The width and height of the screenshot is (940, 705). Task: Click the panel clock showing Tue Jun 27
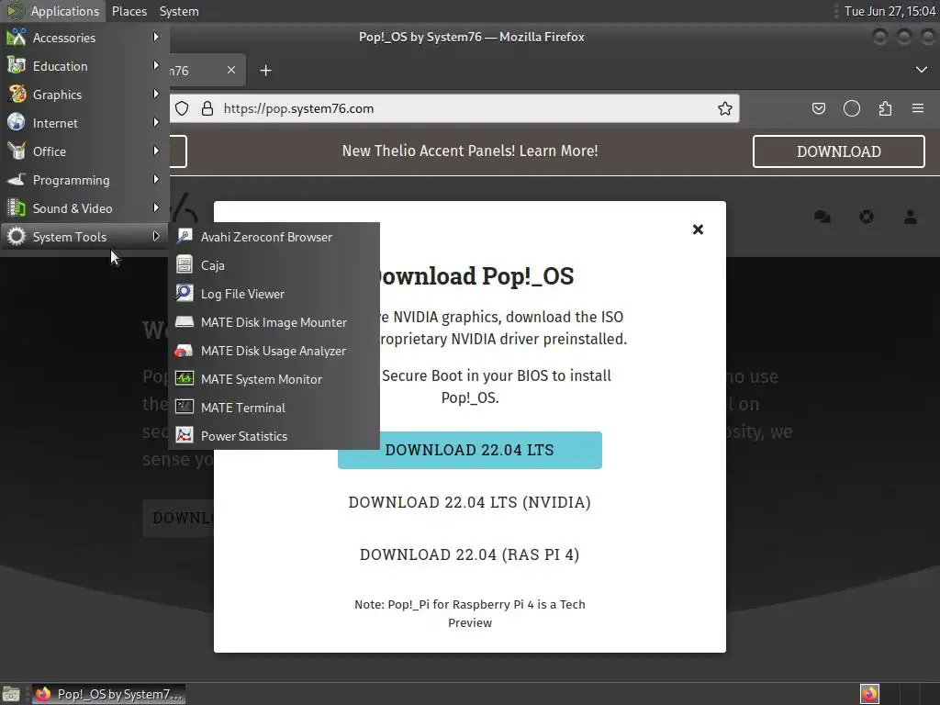click(x=890, y=11)
